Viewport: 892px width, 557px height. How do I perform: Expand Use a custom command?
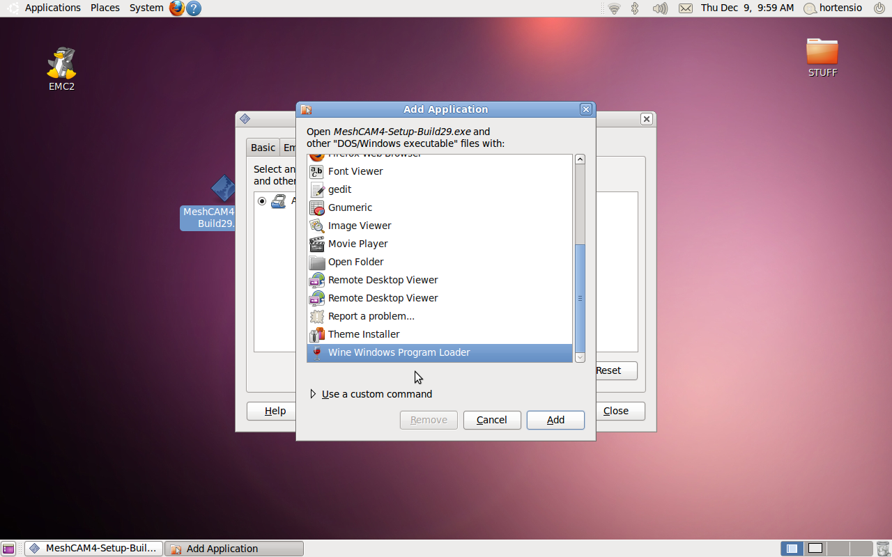pyautogui.click(x=313, y=394)
